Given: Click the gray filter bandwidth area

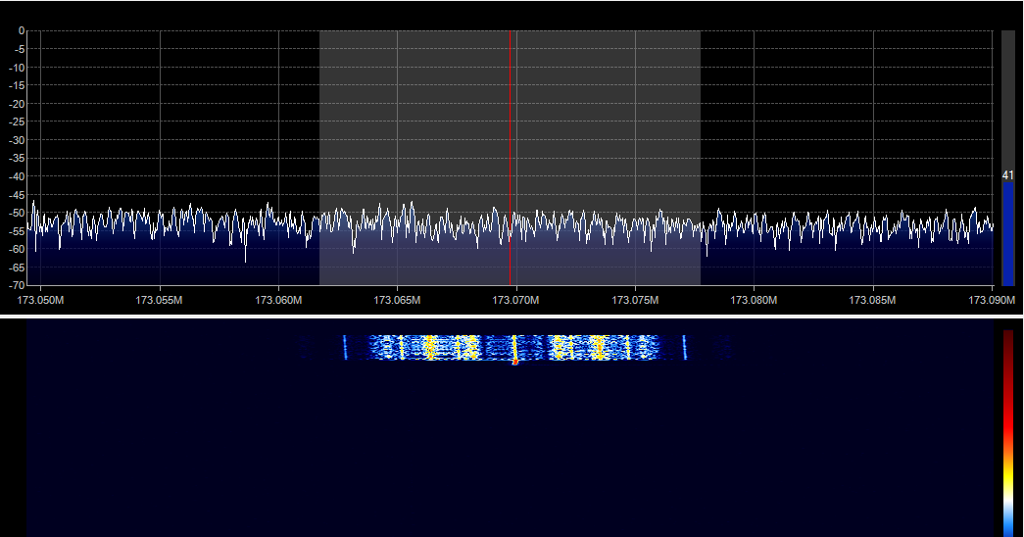Looking at the screenshot, I should (511, 158).
